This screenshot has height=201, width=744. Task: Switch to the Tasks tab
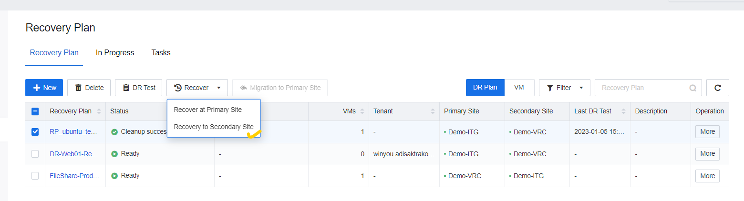161,53
